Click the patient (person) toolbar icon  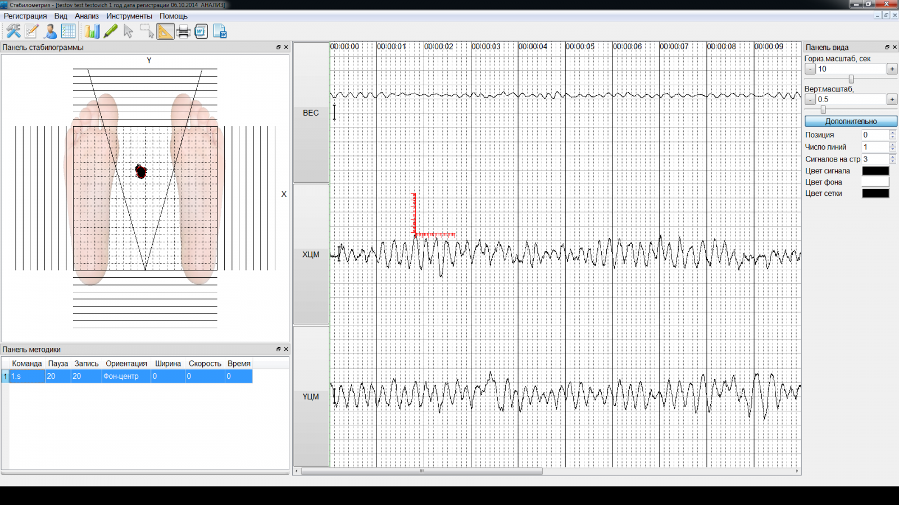[50, 31]
